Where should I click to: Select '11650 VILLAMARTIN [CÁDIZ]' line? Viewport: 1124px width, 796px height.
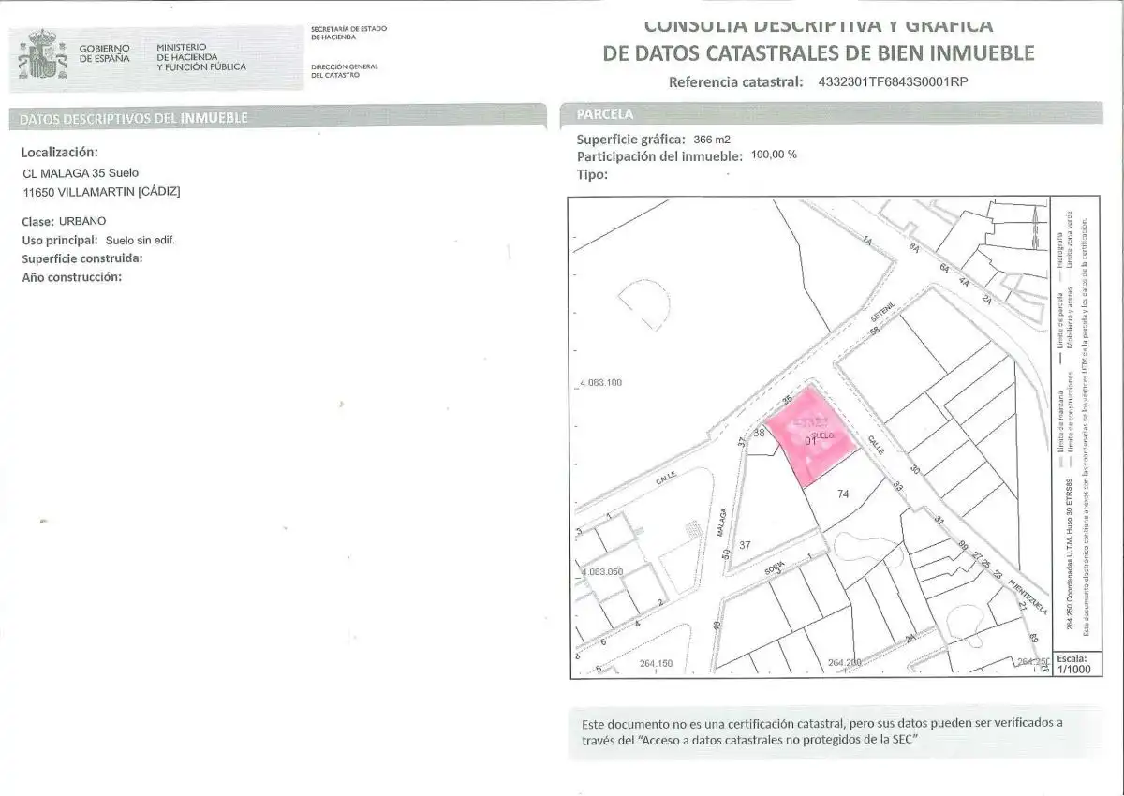click(x=101, y=192)
